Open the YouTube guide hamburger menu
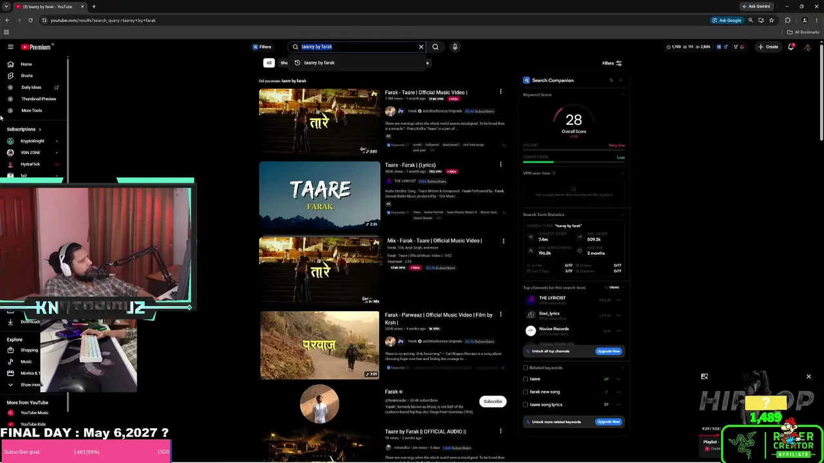The width and height of the screenshot is (824, 463). pos(10,47)
